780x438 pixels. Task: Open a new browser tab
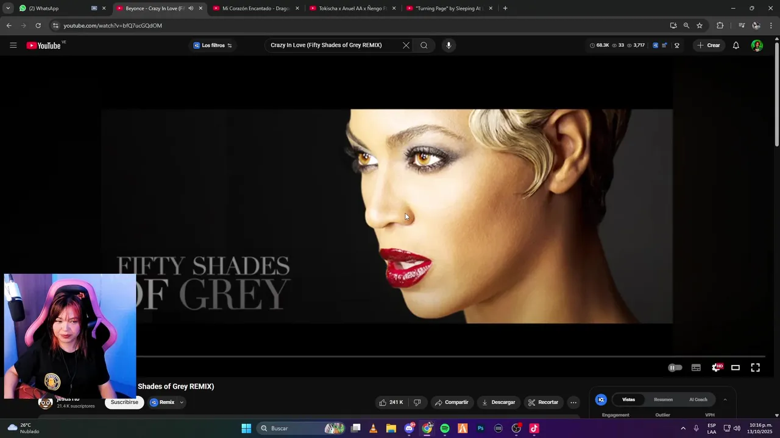coord(505,9)
